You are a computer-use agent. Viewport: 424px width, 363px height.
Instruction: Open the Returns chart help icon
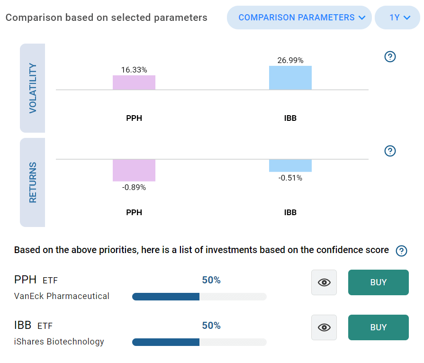(x=390, y=151)
